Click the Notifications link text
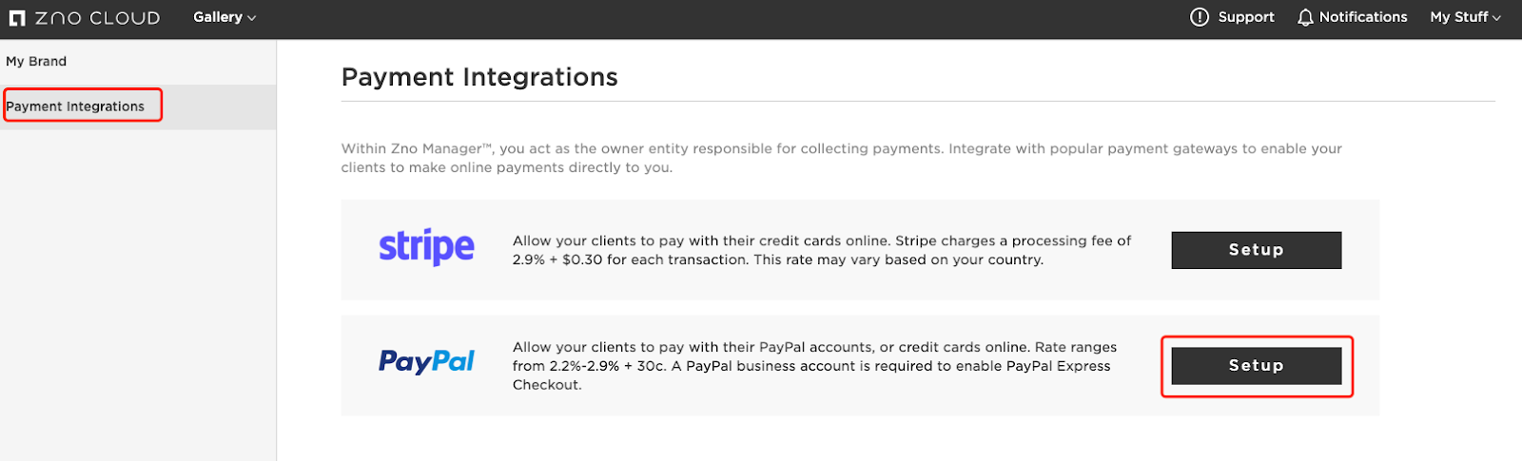Viewport: 1522px width, 461px height. coord(1363,17)
